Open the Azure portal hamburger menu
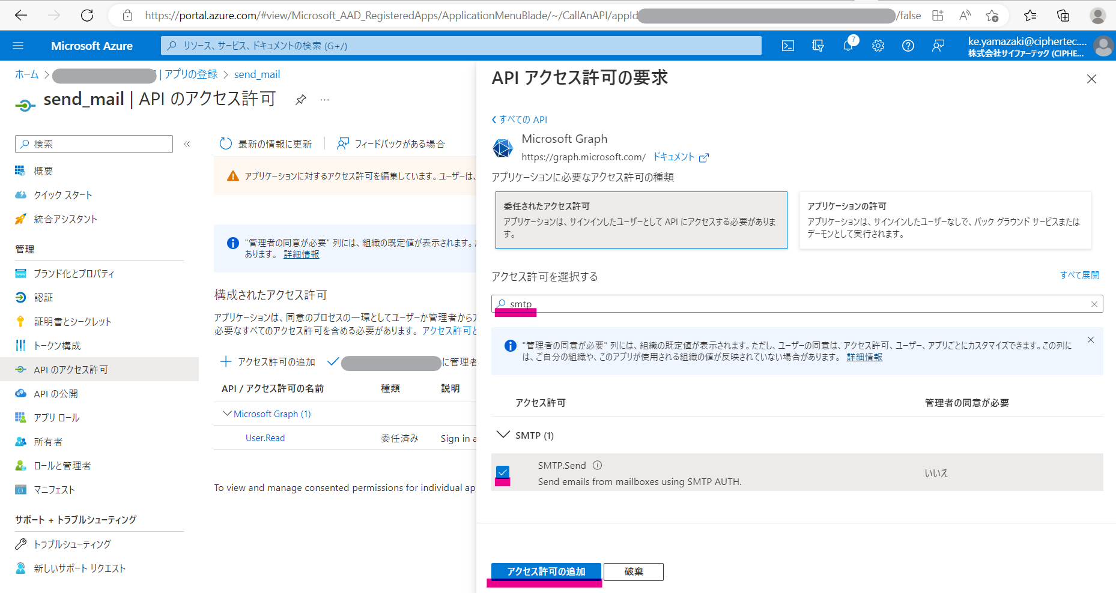The height and width of the screenshot is (593, 1116). click(x=18, y=46)
